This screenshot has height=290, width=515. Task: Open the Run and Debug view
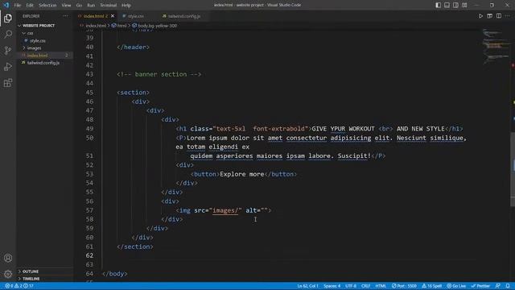point(8,66)
